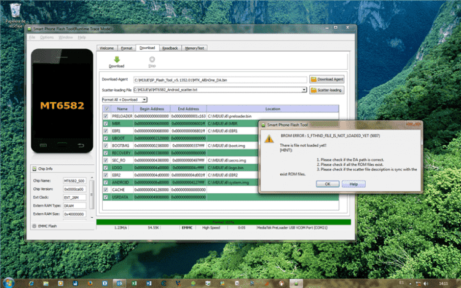Click the Chip Info scrollbar up arrow
The height and width of the screenshot is (288, 461).
[x=92, y=178]
